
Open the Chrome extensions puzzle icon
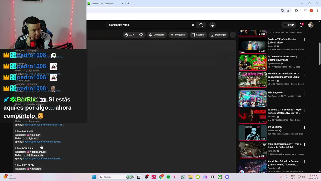[x=296, y=11]
